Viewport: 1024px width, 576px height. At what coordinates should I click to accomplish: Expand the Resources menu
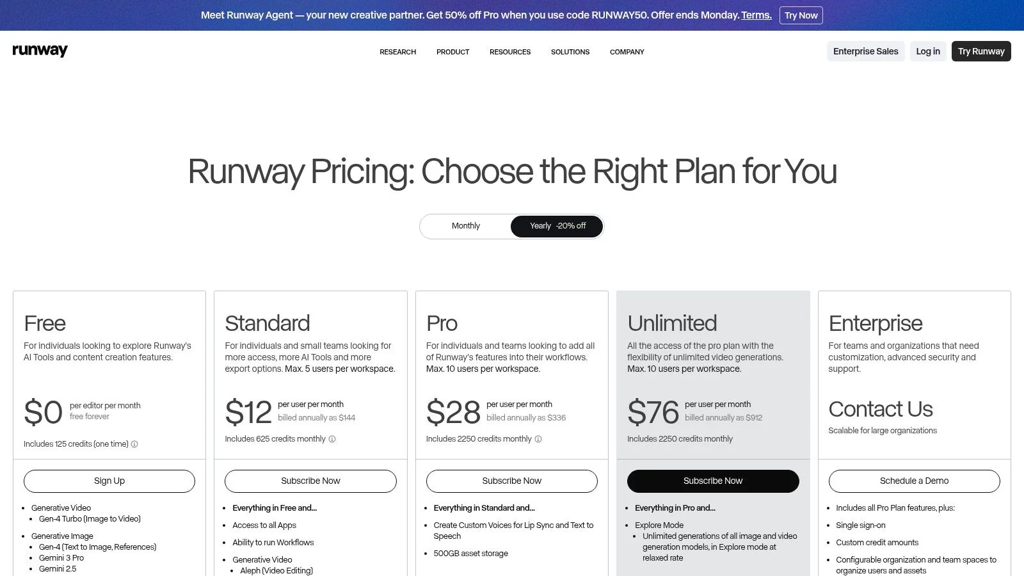click(x=510, y=52)
